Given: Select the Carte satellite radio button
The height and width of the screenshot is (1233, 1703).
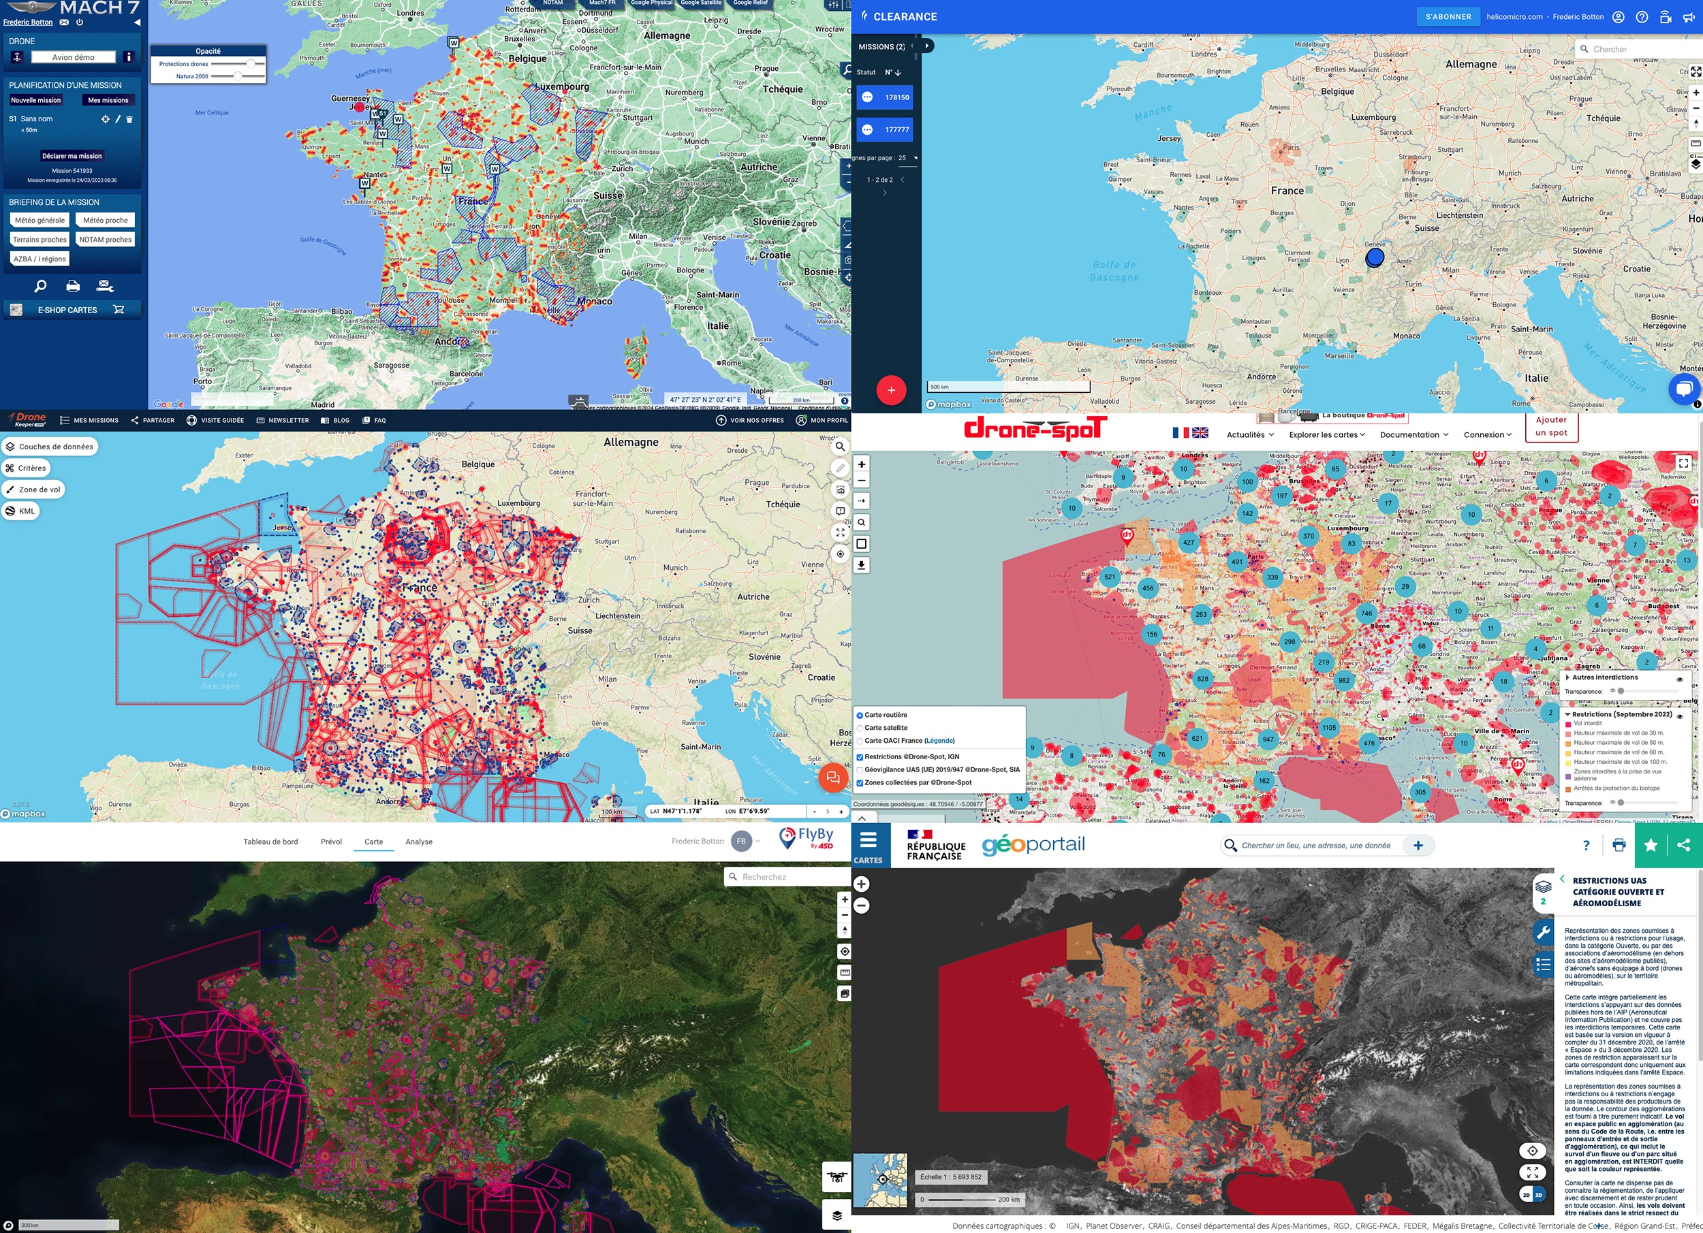Looking at the screenshot, I should [860, 728].
